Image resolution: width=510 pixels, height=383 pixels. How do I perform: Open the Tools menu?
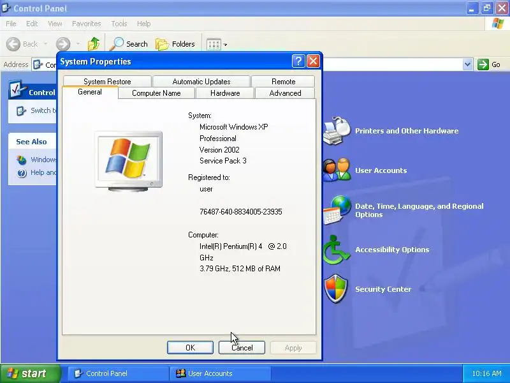[119, 24]
